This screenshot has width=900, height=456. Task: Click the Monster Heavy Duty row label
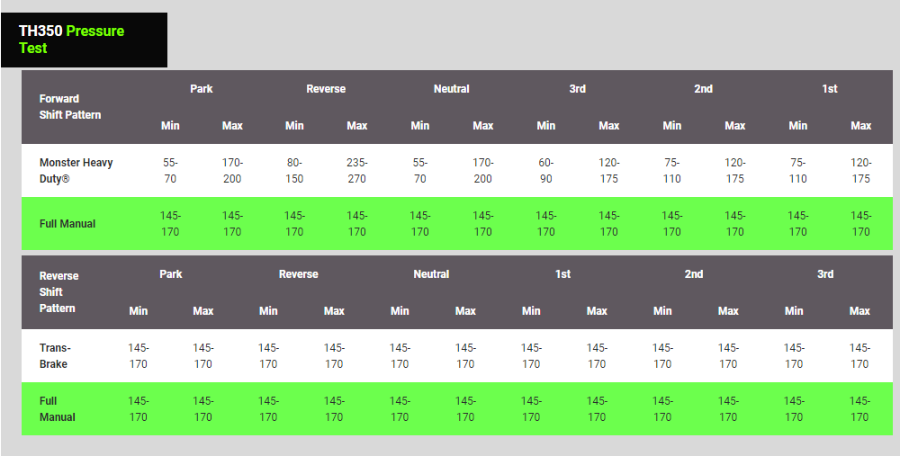click(x=76, y=171)
